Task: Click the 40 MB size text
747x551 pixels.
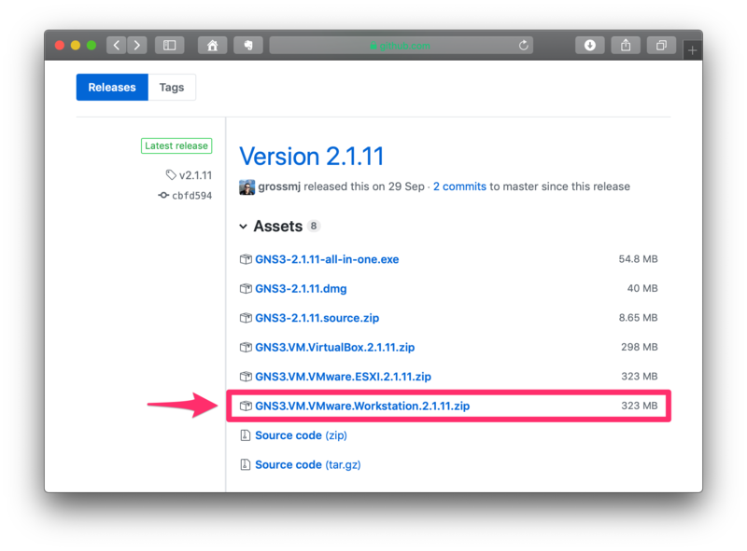Action: (642, 288)
